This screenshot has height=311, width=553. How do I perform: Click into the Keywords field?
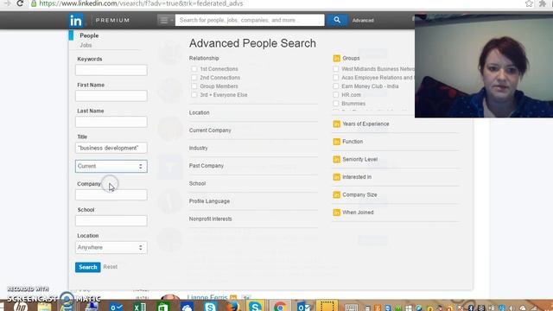(x=111, y=70)
